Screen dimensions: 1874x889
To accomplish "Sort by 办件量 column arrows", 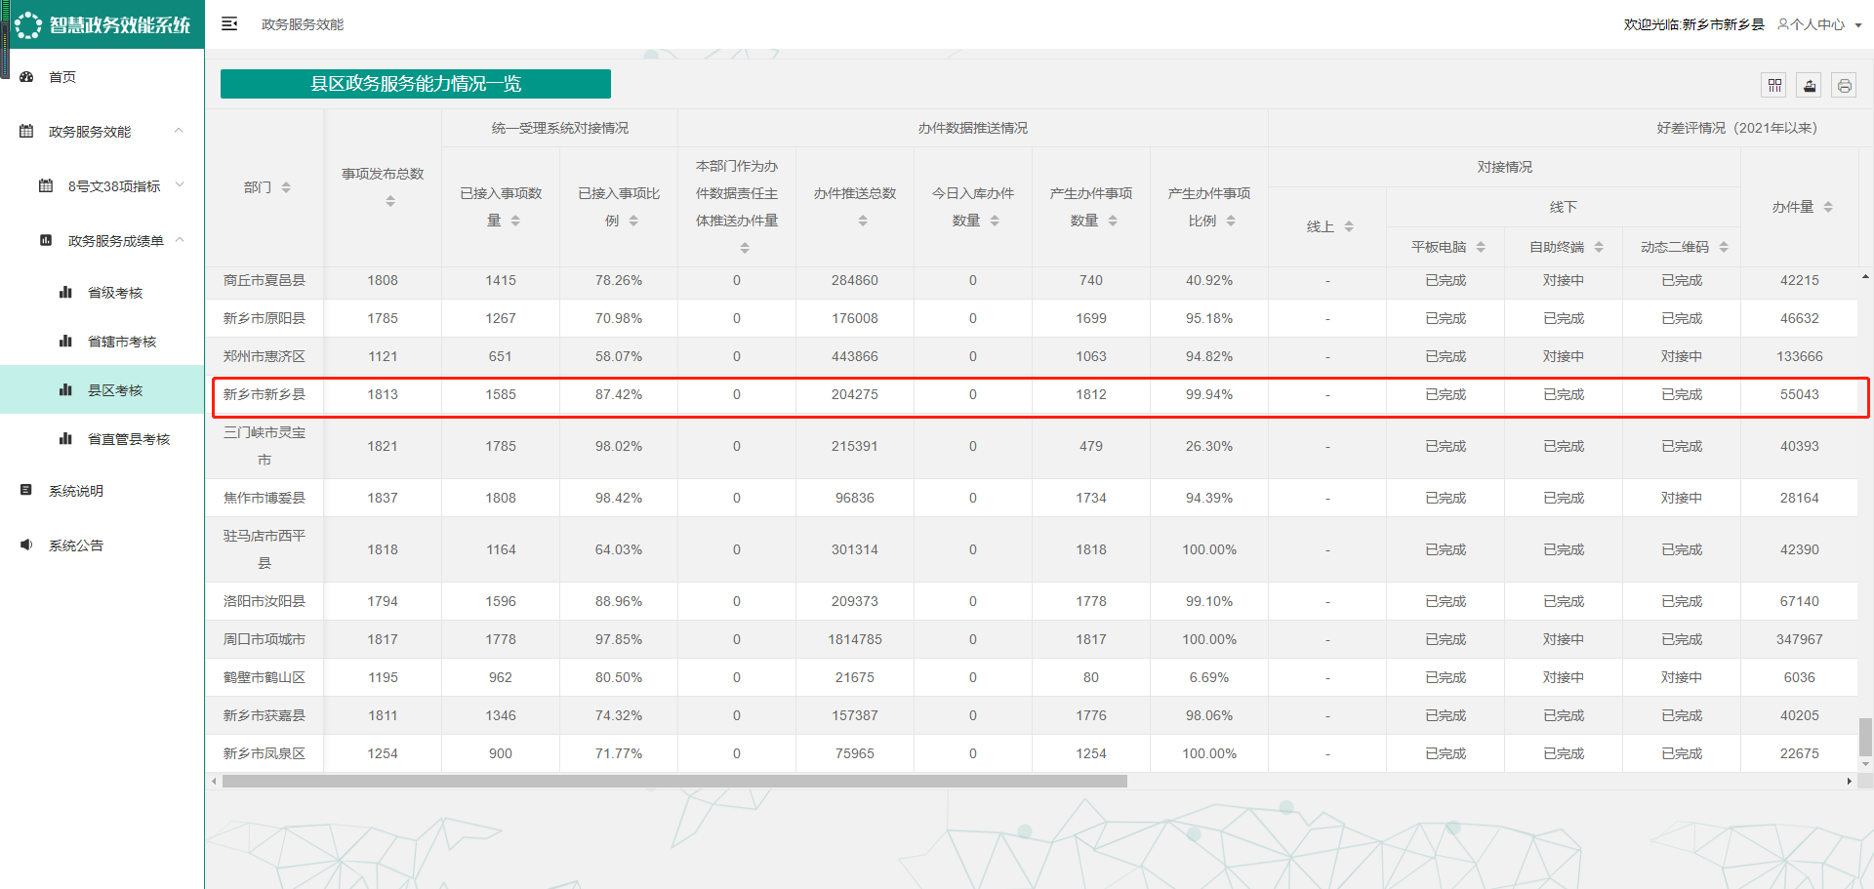I will (1828, 207).
